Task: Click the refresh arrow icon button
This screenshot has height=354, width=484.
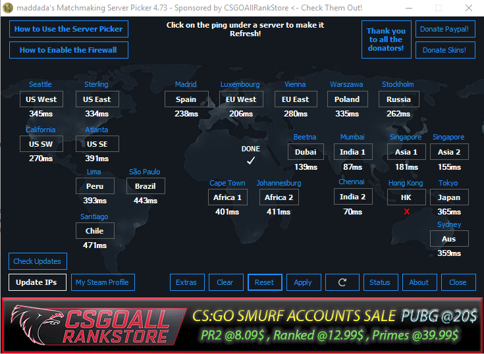Action: 342,282
